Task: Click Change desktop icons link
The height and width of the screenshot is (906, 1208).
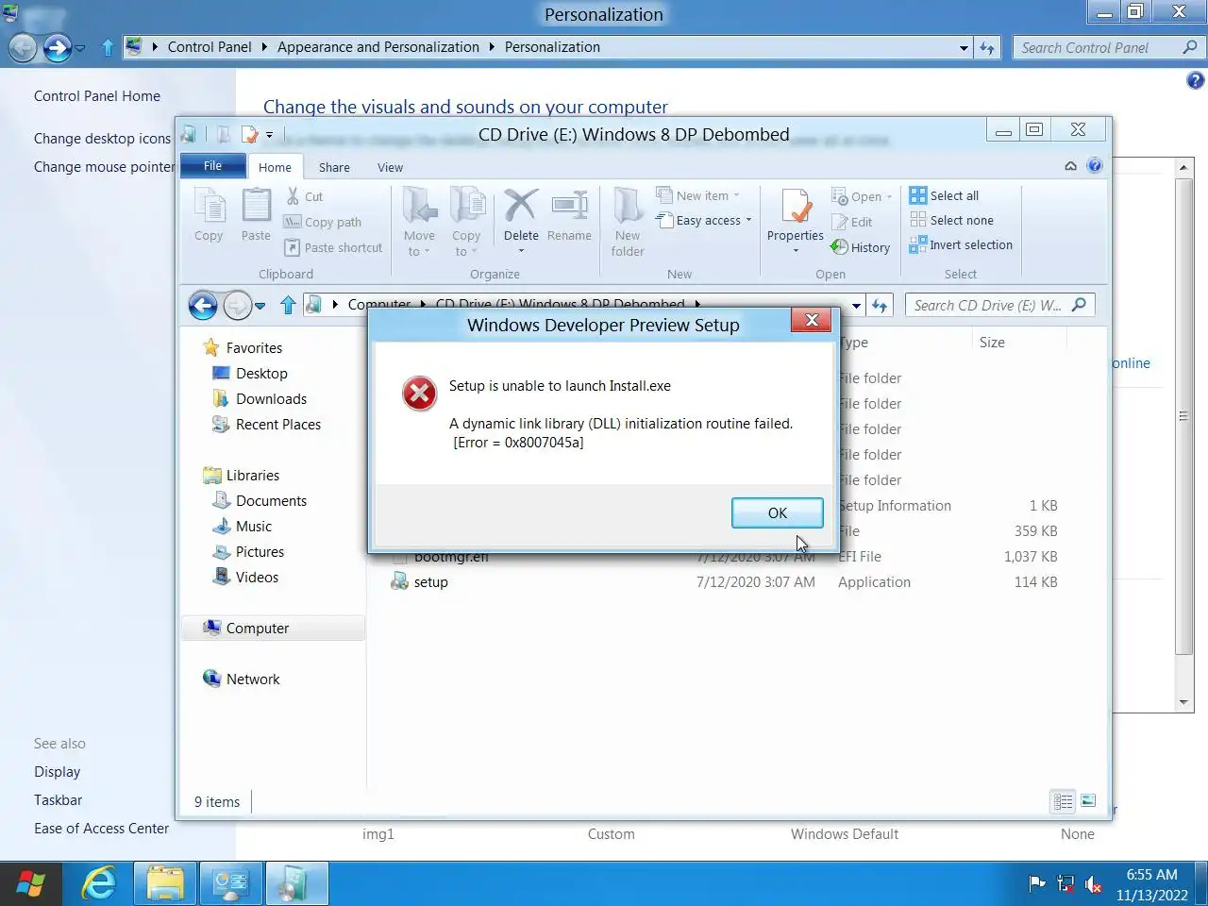Action: (x=102, y=139)
